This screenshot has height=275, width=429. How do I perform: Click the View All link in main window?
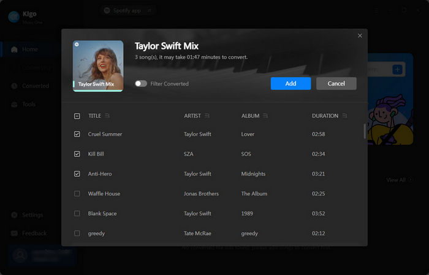(398, 180)
